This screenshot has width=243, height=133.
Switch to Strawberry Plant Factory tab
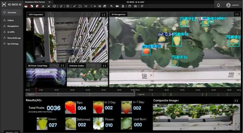tap(35, 2)
